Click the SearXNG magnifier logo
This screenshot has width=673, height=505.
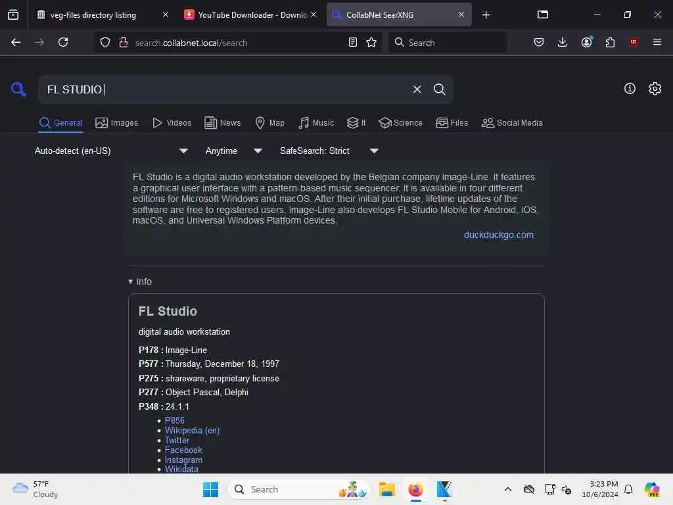point(18,89)
